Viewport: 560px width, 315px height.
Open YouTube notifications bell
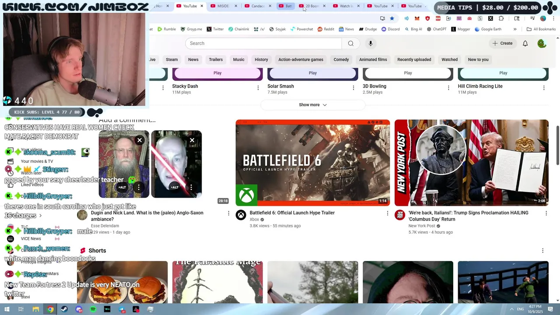pyautogui.click(x=525, y=43)
